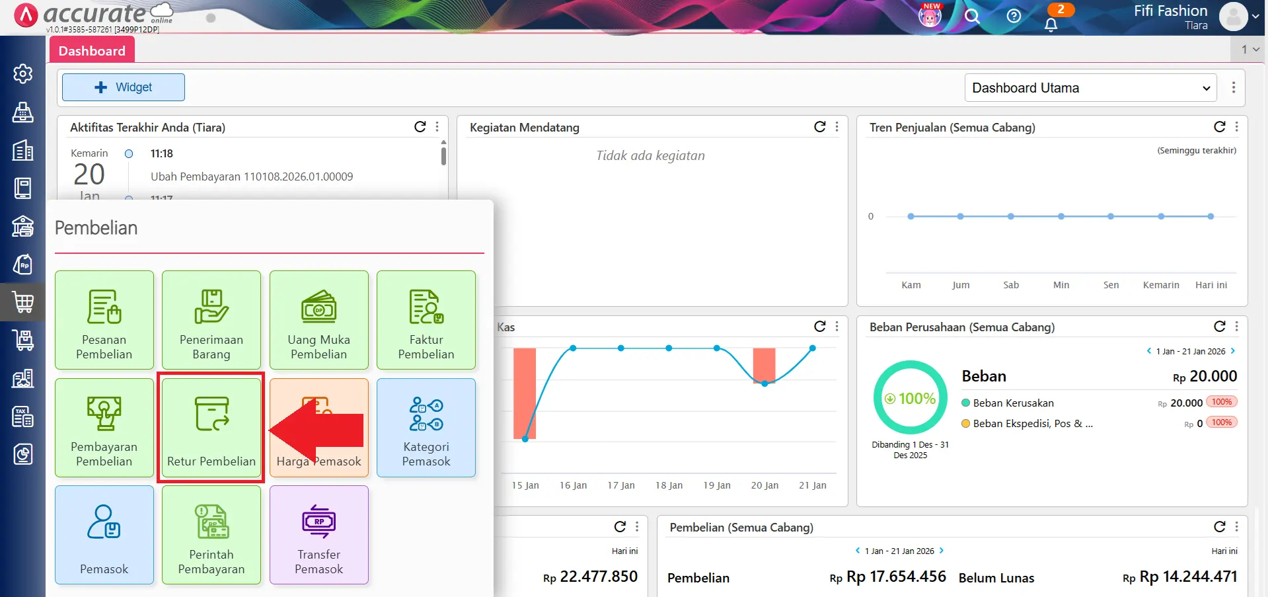Open Transfer Pemasok tile

(318, 535)
